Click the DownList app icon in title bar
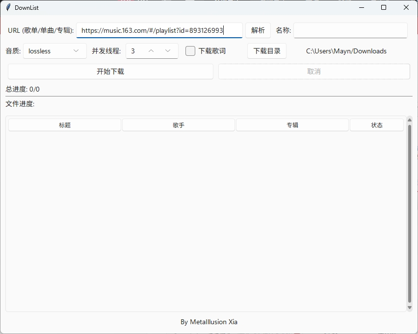 pos(7,7)
